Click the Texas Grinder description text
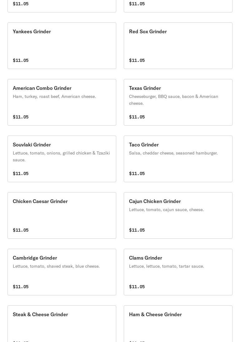This screenshot has width=240, height=342. coord(174,100)
